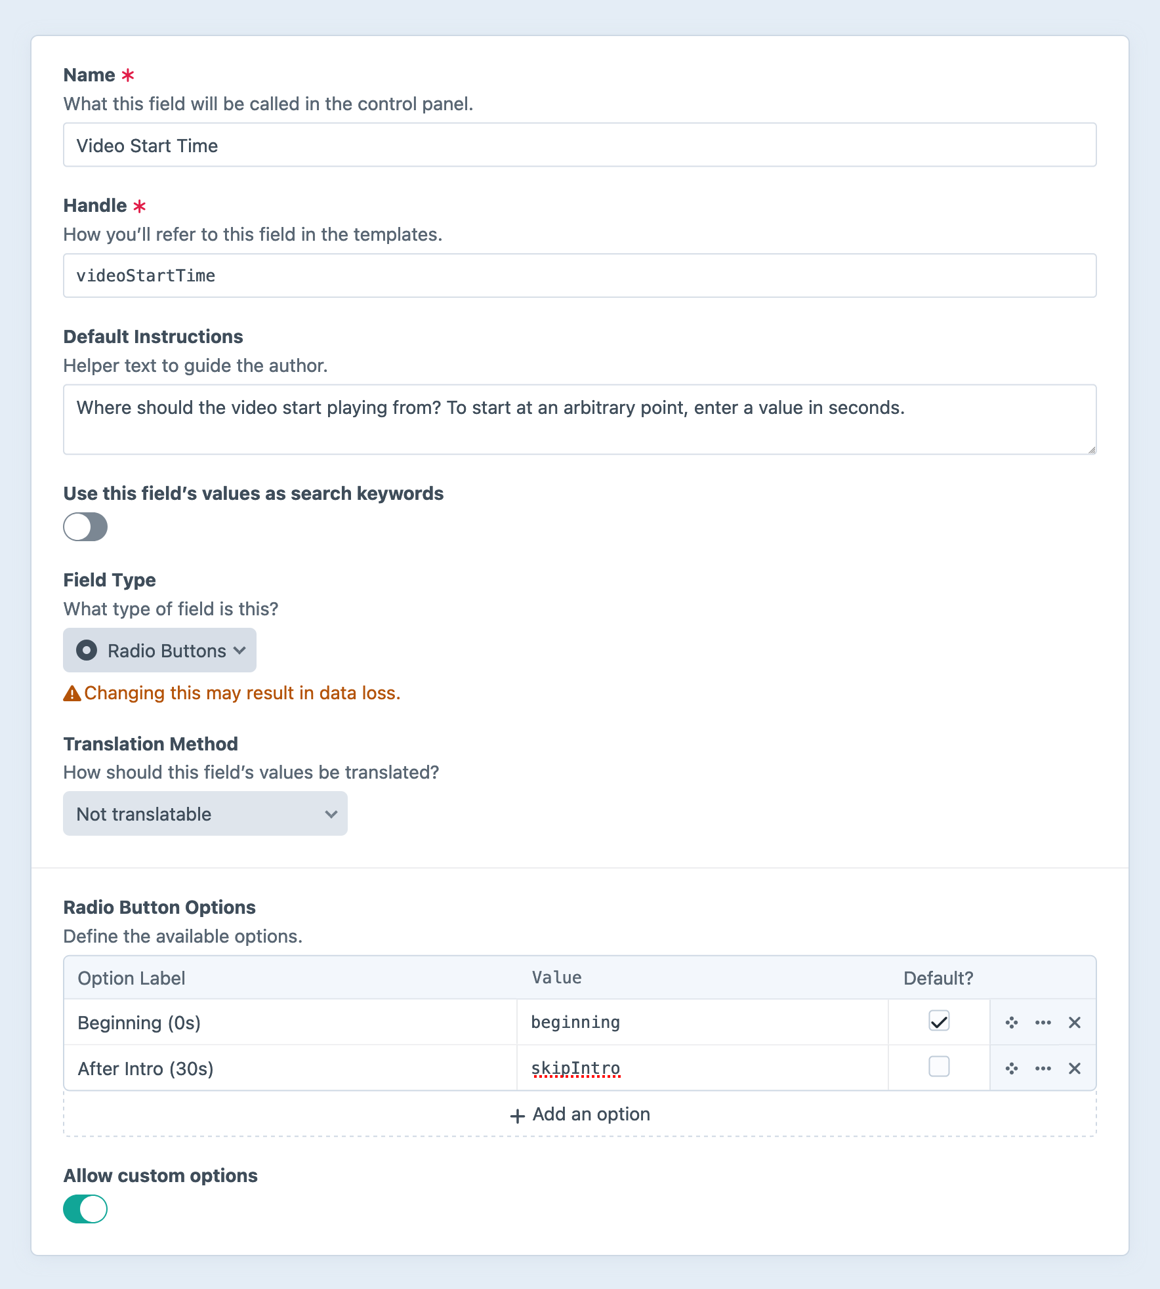Expand the Not translatable dropdown
This screenshot has height=1289, width=1160.
click(205, 813)
